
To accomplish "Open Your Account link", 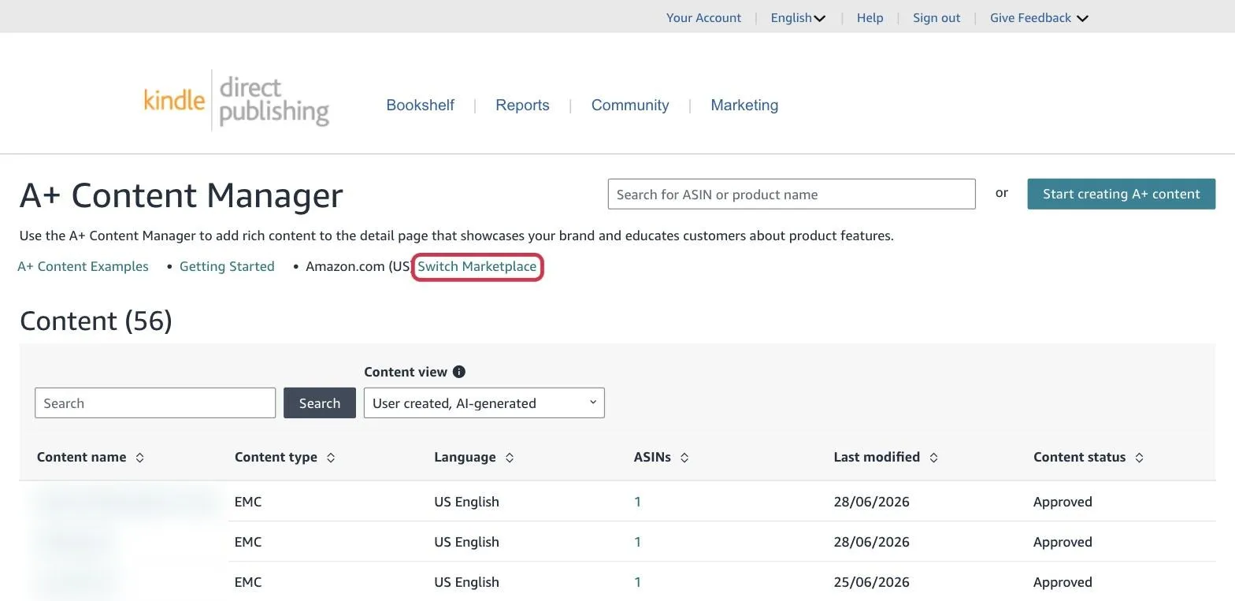I will pyautogui.click(x=703, y=18).
